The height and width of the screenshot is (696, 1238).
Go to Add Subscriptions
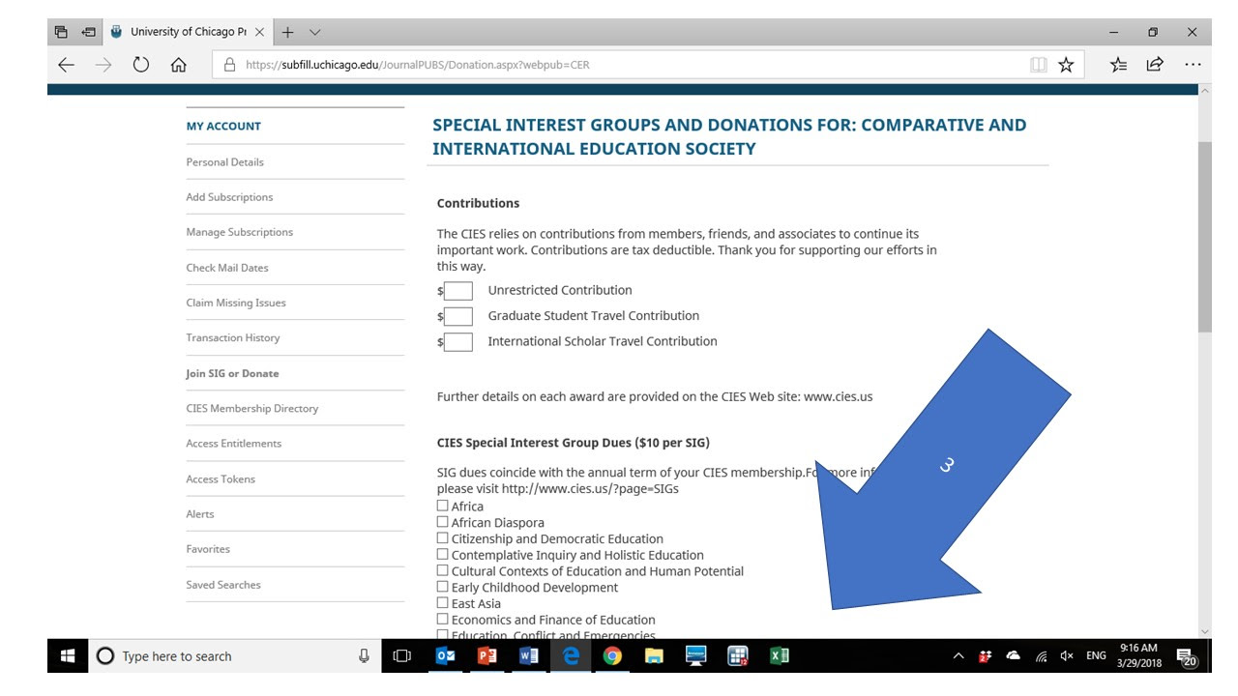[x=229, y=197]
